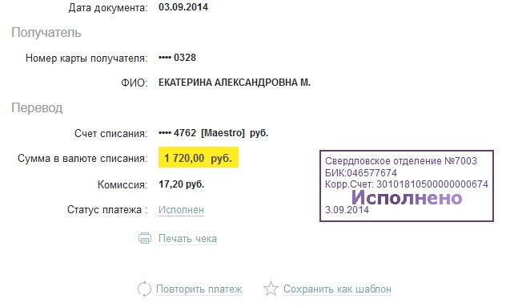The width and height of the screenshot is (526, 307).
Task: Click the yellow highlighted amount 1 720,00 руб.
Action: pyautogui.click(x=199, y=157)
